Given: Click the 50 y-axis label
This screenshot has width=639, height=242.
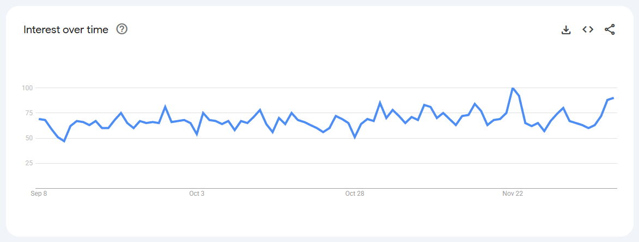Looking at the screenshot, I should [x=29, y=138].
